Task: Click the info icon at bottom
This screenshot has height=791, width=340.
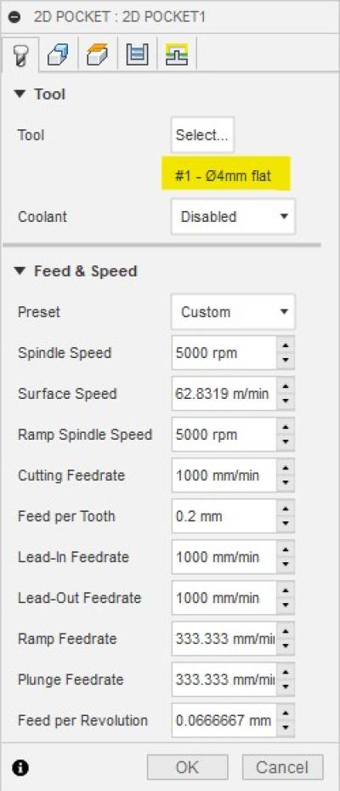Action: coord(22,768)
